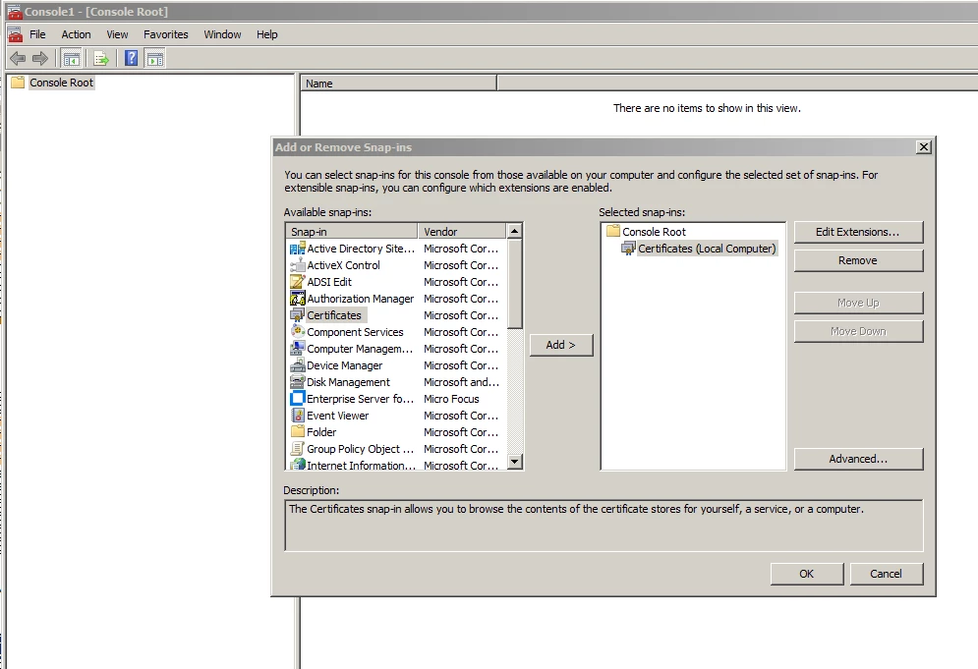This screenshot has height=669, width=978.
Task: Click the Console Root folder icon in tree
Action: click(18, 83)
